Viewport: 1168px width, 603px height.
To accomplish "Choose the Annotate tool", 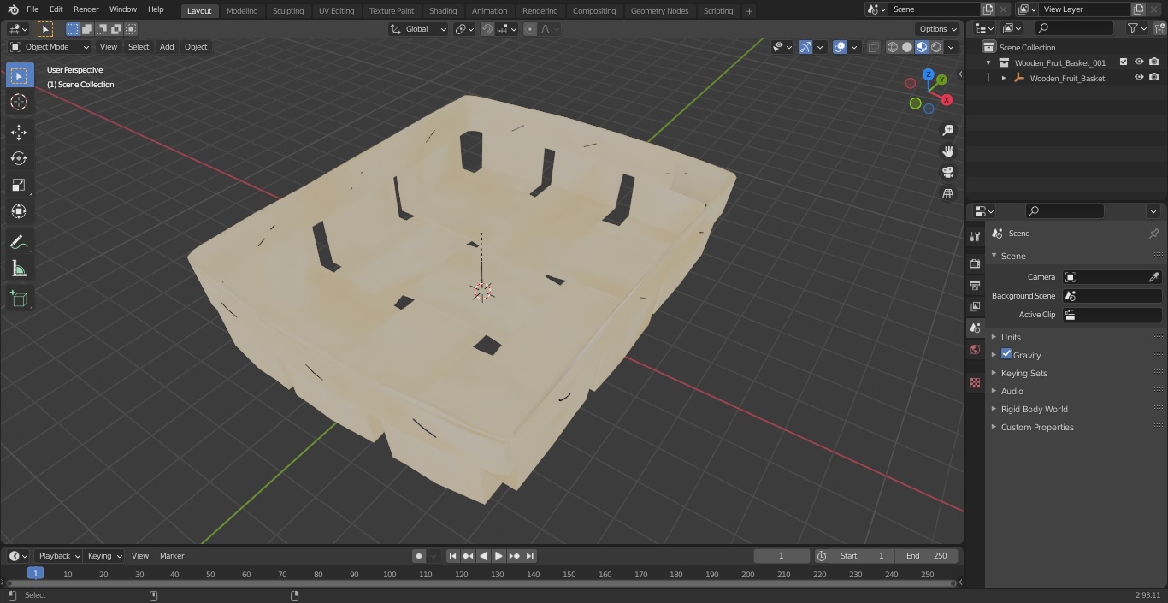I will [x=19, y=242].
